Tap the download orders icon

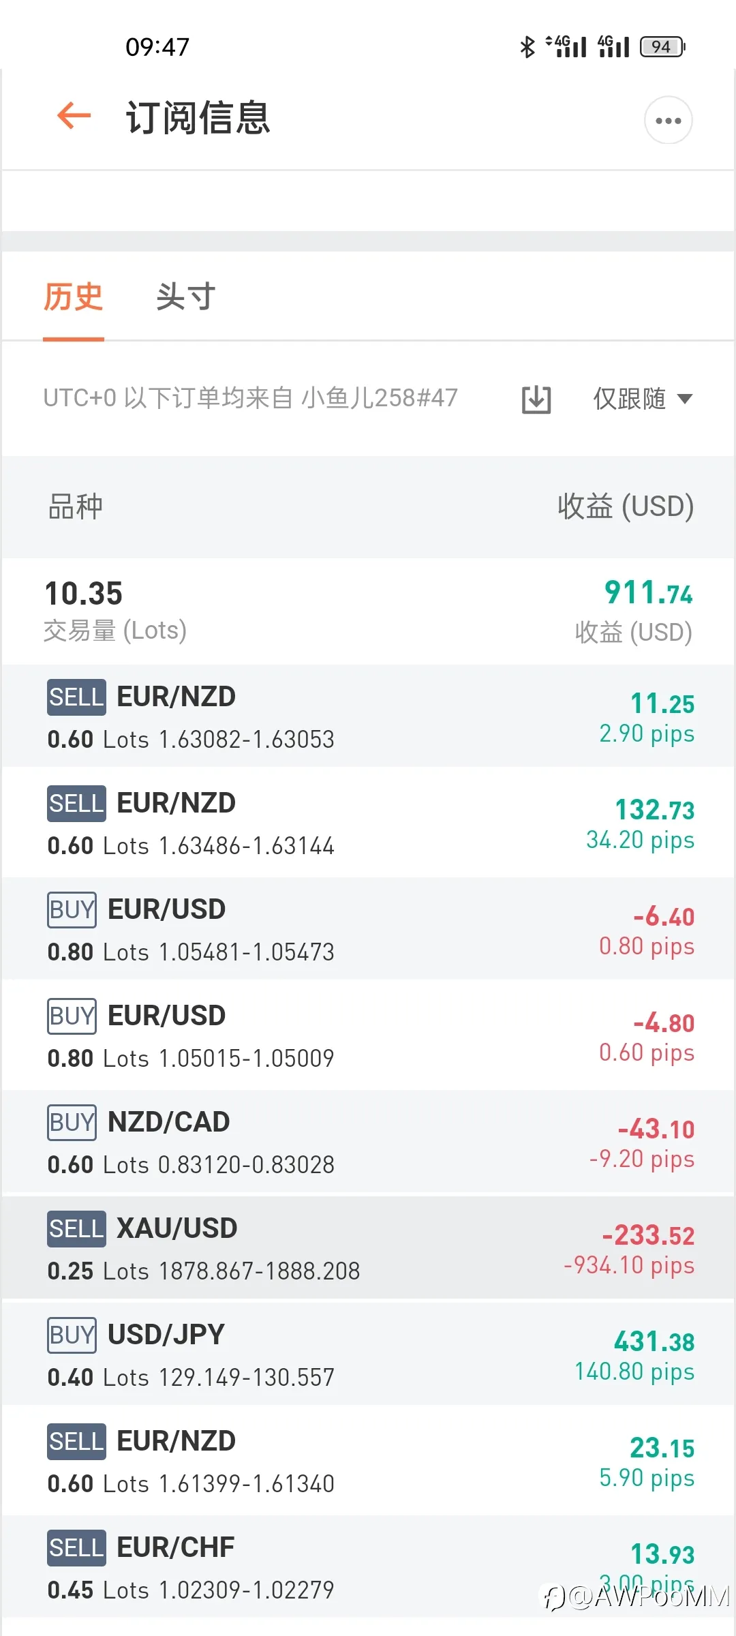[x=536, y=399]
